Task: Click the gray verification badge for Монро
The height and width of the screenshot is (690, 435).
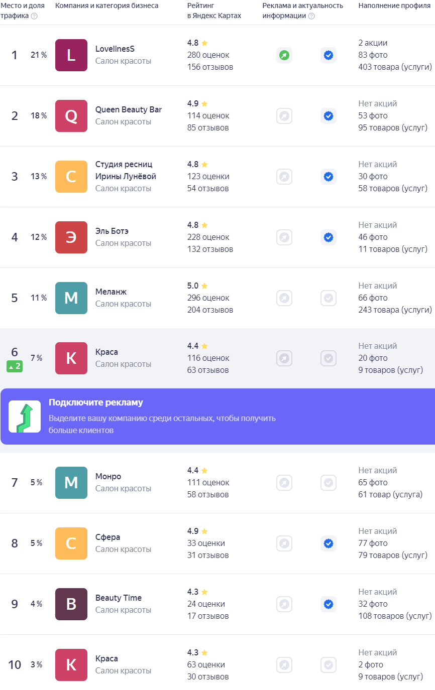Action: click(x=329, y=483)
